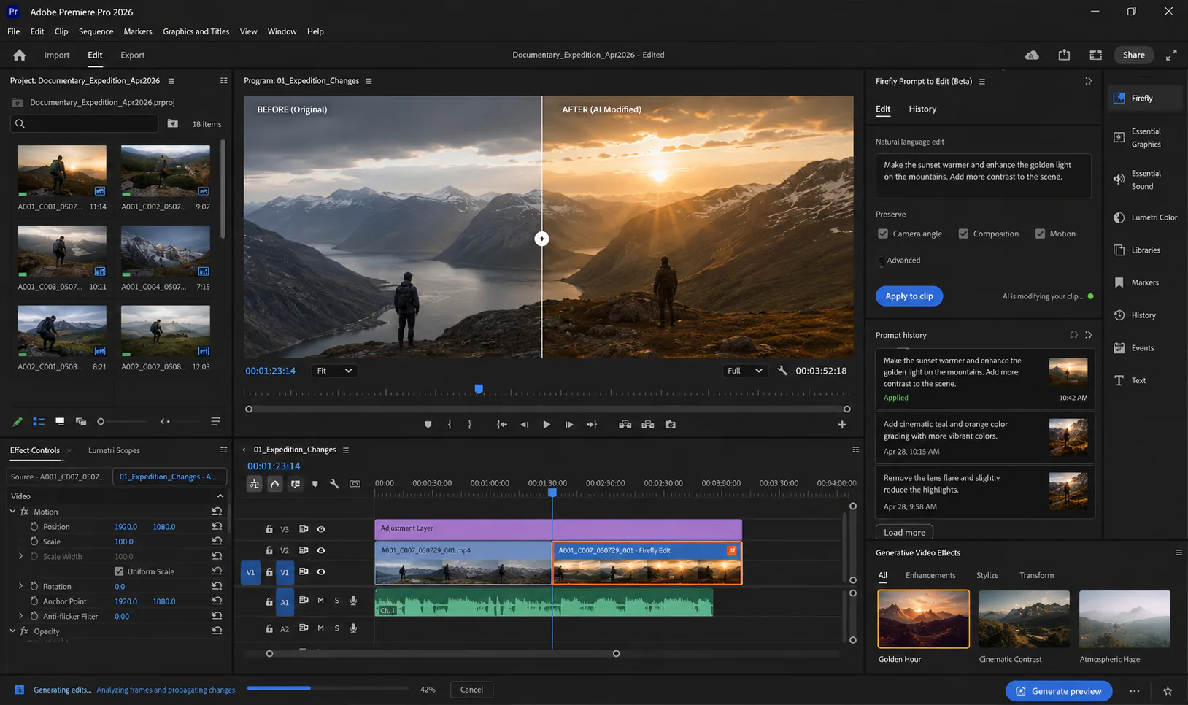Viewport: 1188px width, 705px height.
Task: Click Export Frame camera icon
Action: (670, 424)
